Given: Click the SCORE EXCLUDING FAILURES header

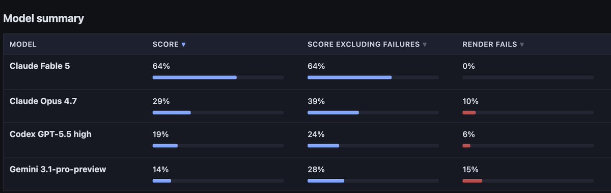Looking at the screenshot, I should click(364, 45).
